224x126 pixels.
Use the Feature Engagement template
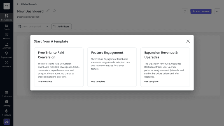pyautogui.click(x=98, y=81)
